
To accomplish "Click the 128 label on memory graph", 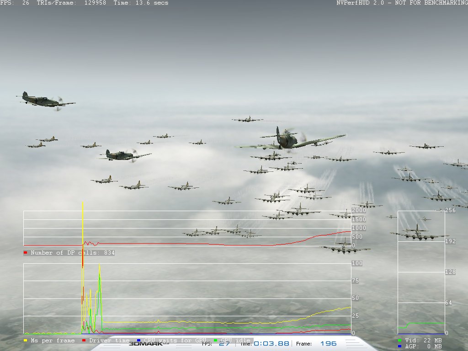I will 450,272.
